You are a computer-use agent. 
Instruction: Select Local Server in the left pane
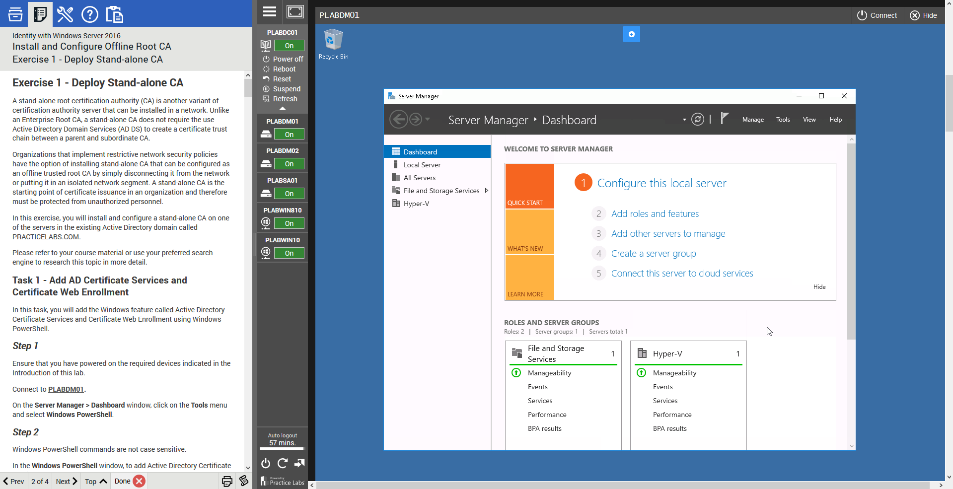[x=422, y=165]
